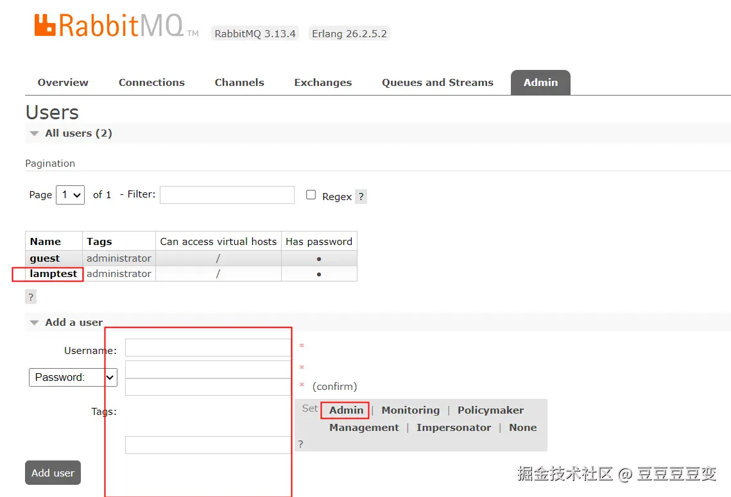Enable the Regex checkbox

[311, 195]
